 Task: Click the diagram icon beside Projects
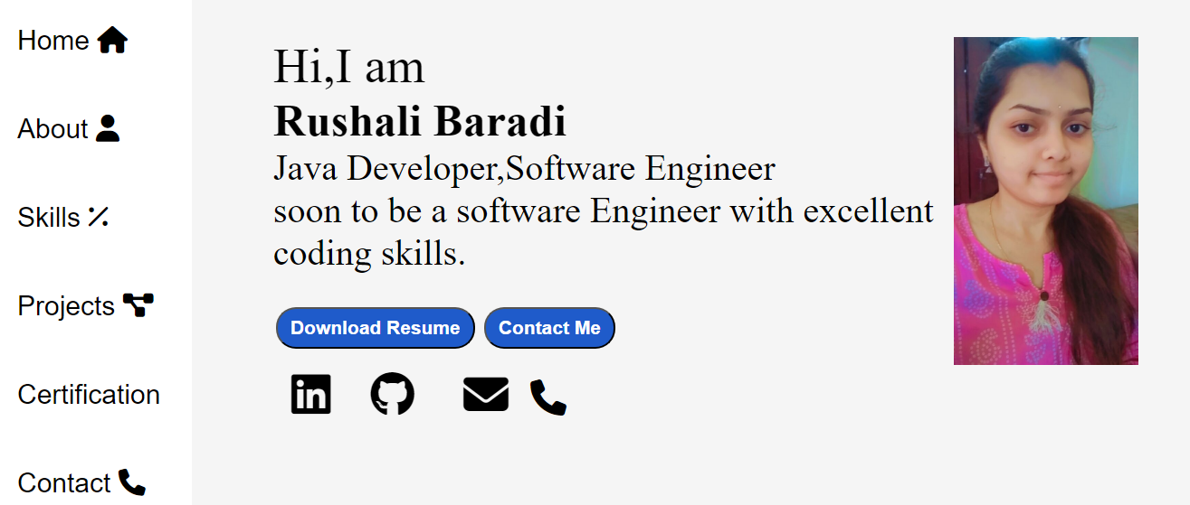(138, 305)
